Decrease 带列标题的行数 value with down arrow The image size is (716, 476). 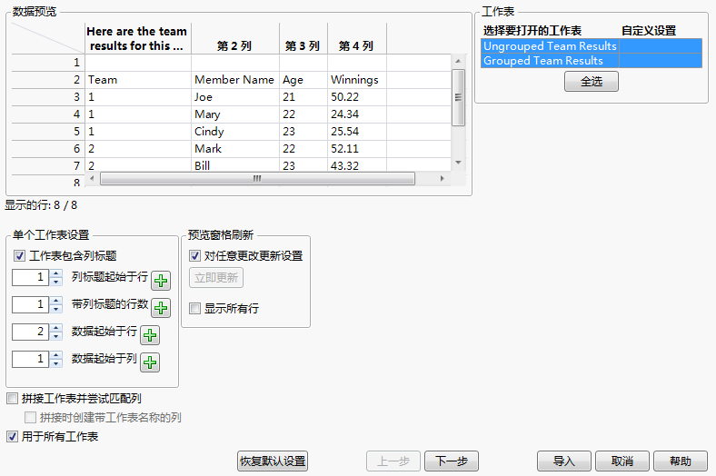(56, 309)
